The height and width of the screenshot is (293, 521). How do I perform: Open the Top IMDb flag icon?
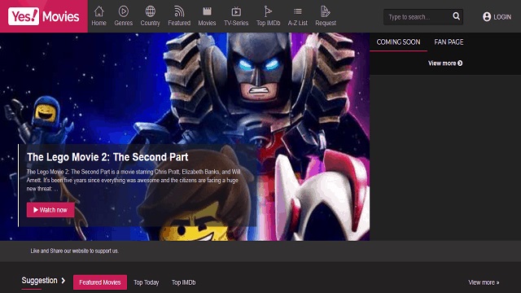[x=268, y=11]
